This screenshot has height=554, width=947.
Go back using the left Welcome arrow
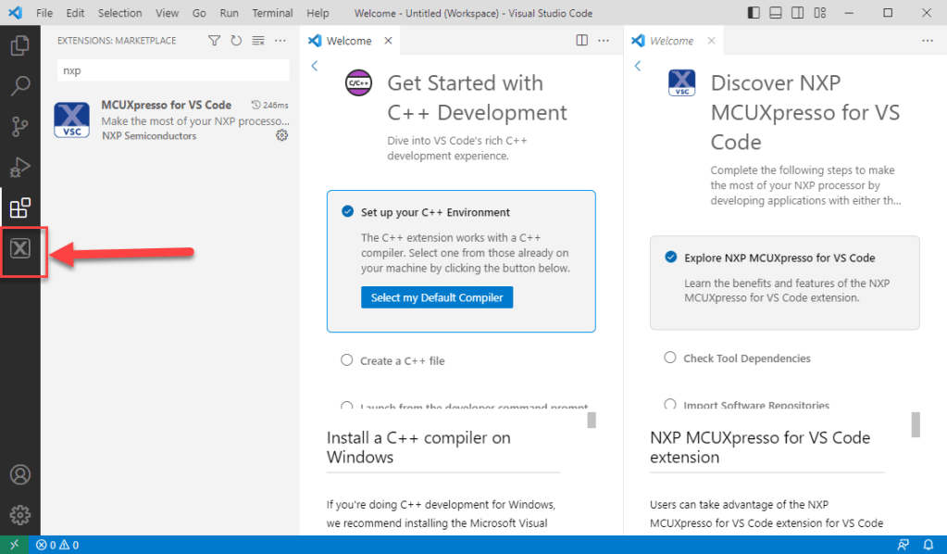[x=315, y=66]
